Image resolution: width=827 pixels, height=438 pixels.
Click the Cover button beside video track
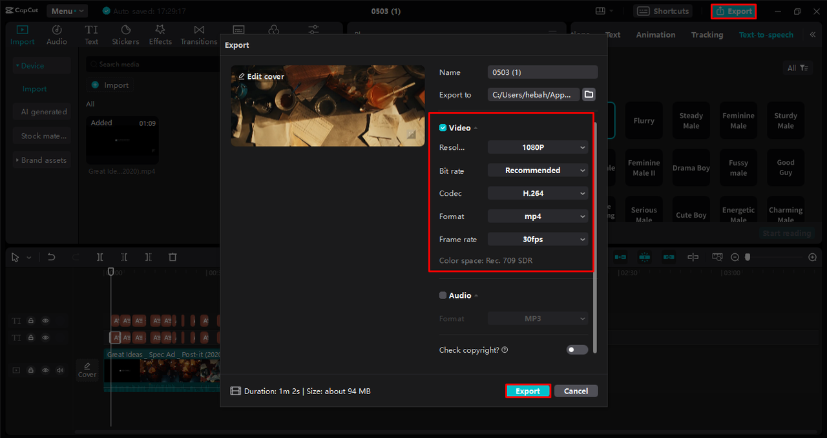[87, 370]
